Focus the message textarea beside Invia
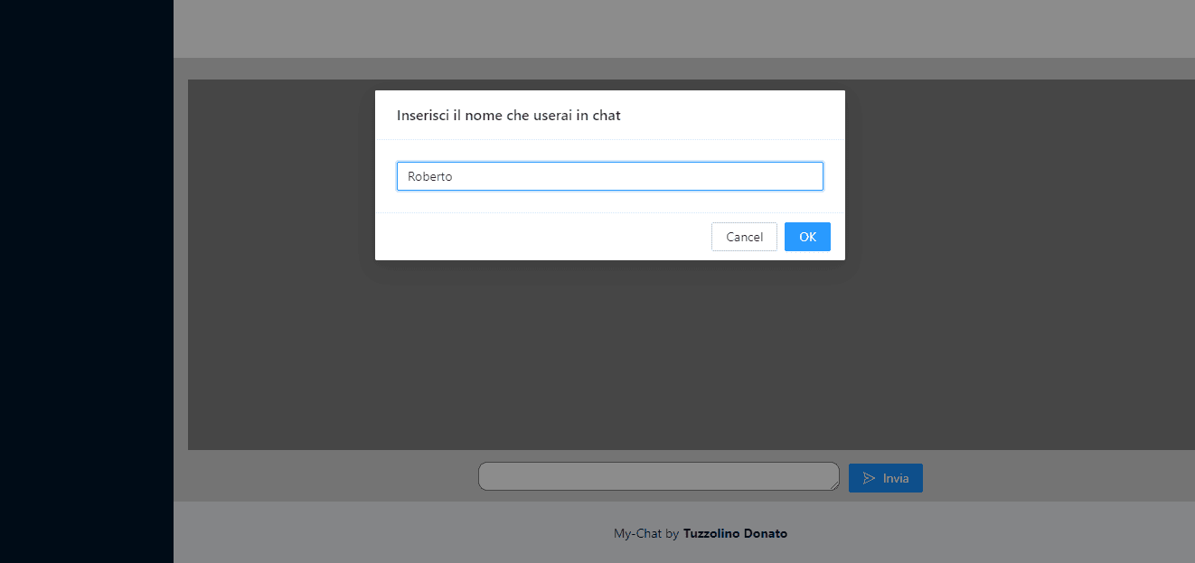This screenshot has width=1195, height=563. (x=658, y=476)
